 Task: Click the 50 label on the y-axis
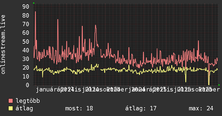[x=26, y=42]
